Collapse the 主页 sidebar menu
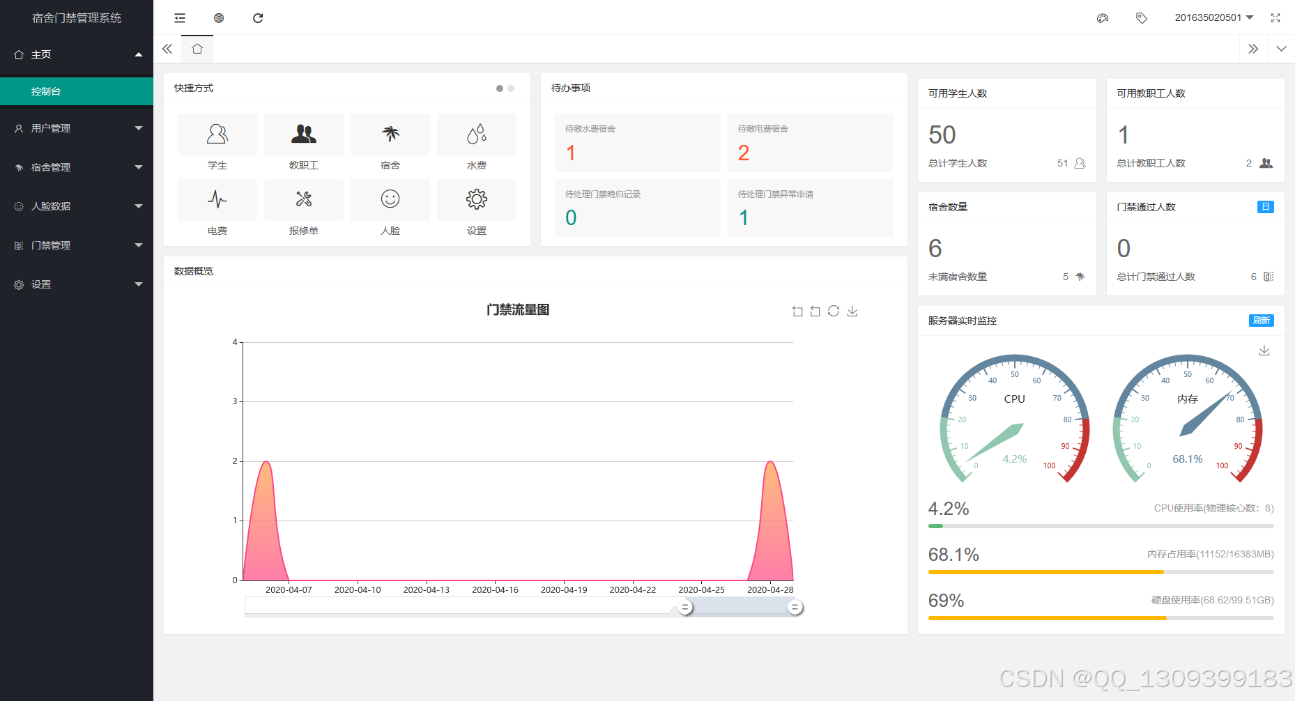This screenshot has width=1295, height=701. pyautogui.click(x=77, y=54)
